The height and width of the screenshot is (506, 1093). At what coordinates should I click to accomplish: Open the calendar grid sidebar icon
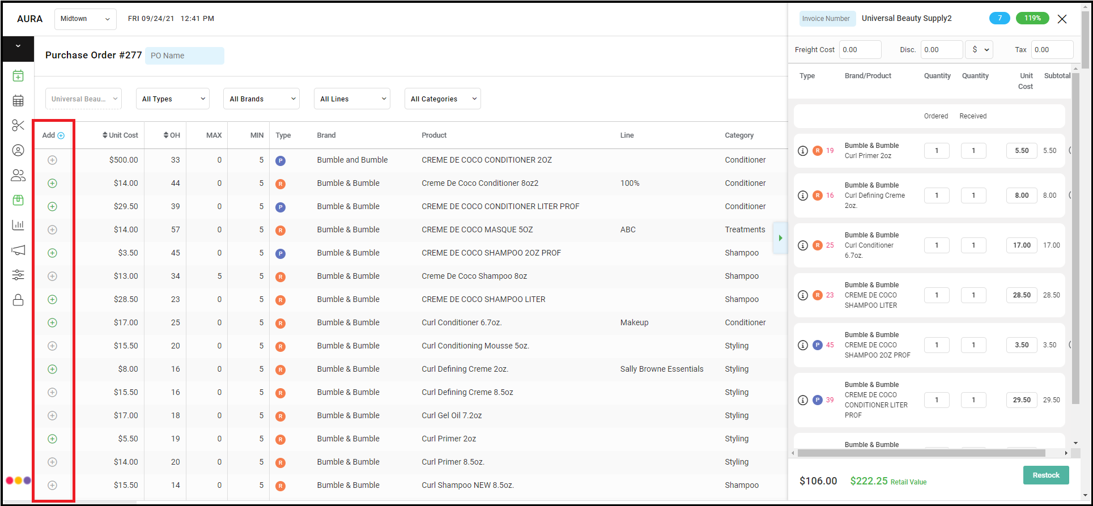coord(18,101)
